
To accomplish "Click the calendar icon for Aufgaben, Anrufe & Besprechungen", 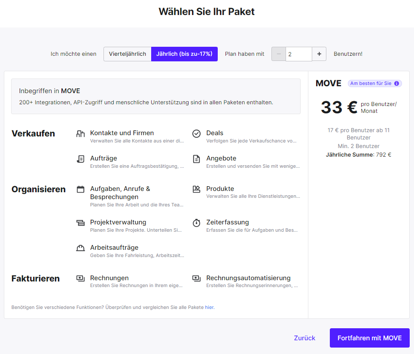I will point(81,189).
